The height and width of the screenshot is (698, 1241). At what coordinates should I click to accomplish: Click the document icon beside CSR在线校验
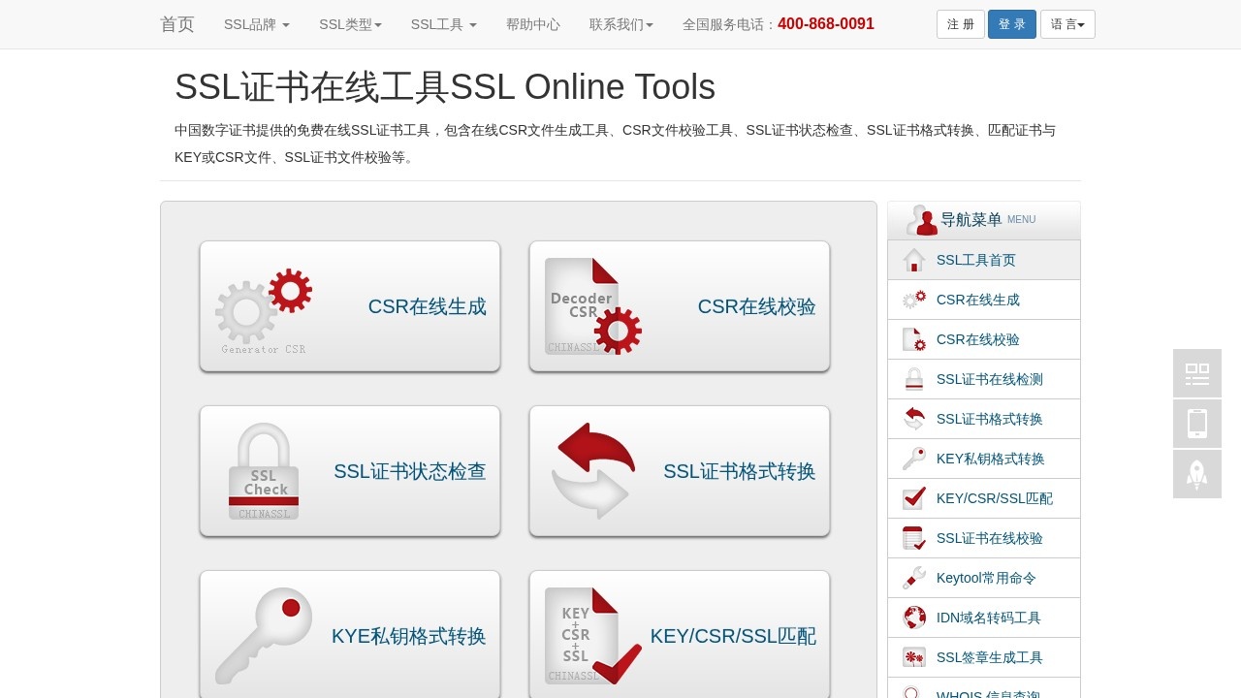pos(914,339)
